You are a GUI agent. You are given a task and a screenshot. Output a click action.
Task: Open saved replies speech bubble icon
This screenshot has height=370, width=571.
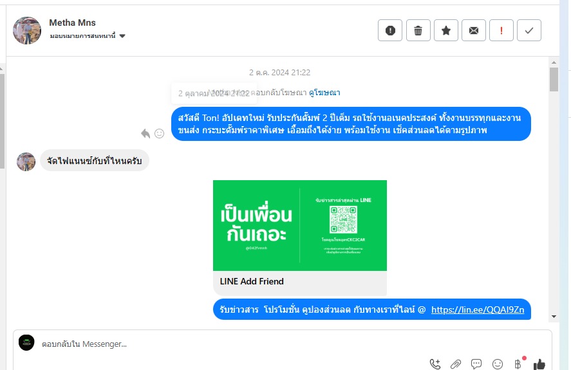coord(476,364)
